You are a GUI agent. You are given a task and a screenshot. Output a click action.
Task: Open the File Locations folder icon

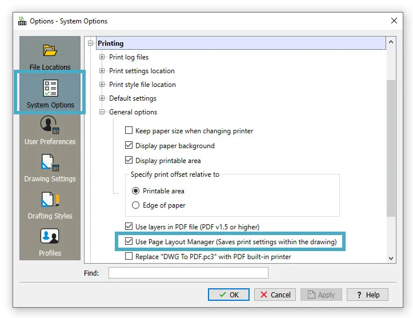click(50, 51)
